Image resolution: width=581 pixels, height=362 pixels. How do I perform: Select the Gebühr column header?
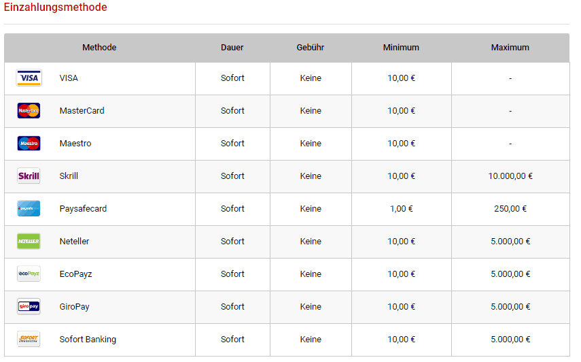coord(311,48)
